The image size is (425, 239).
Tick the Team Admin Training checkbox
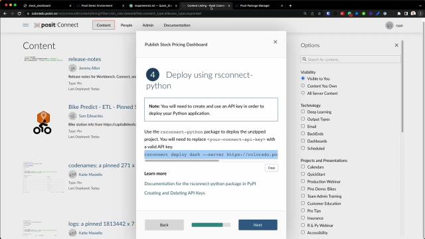point(303,196)
